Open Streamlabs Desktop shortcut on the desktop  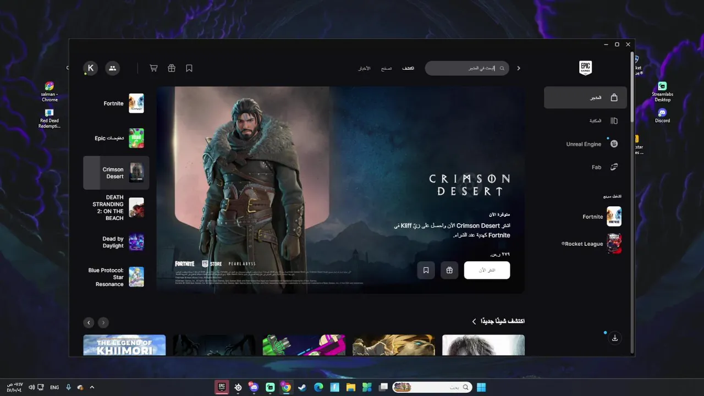[662, 91]
